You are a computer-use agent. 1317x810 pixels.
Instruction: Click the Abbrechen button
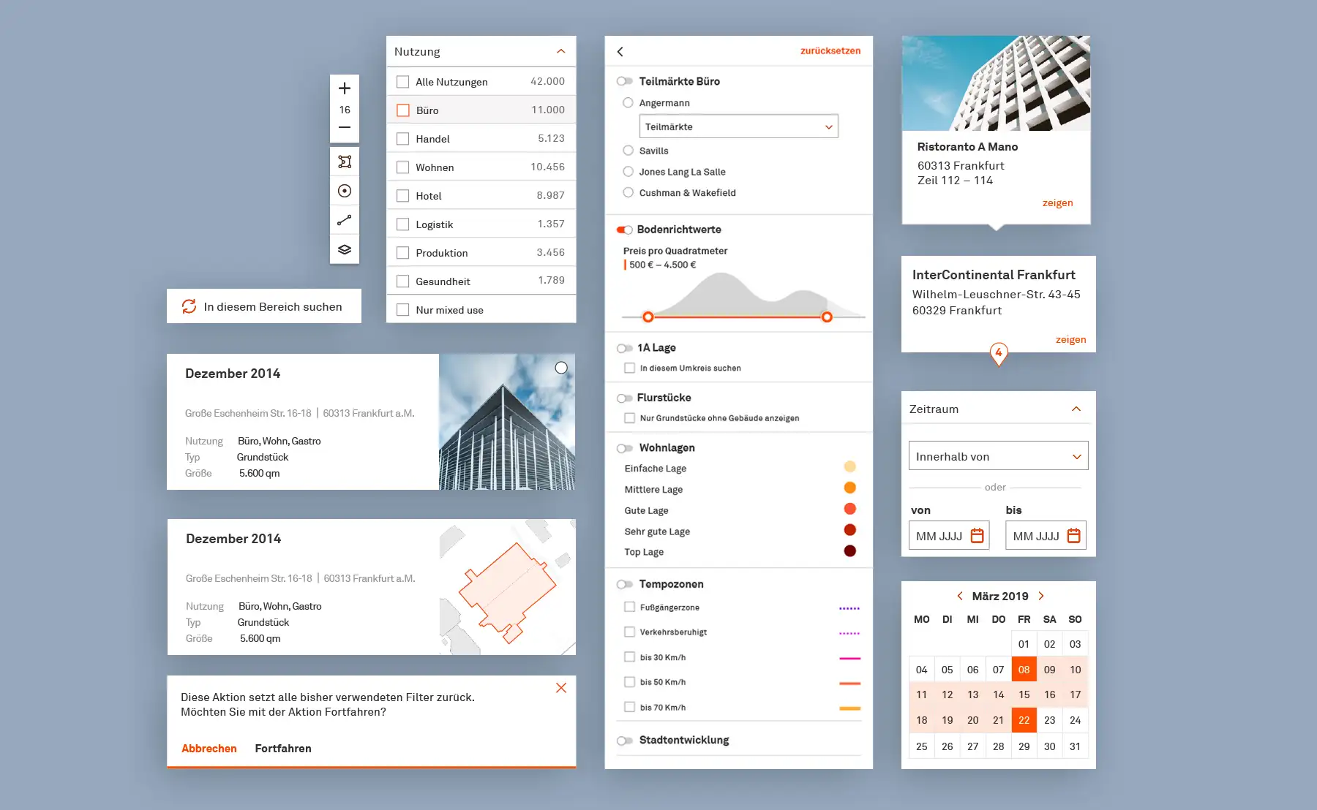[x=209, y=748]
